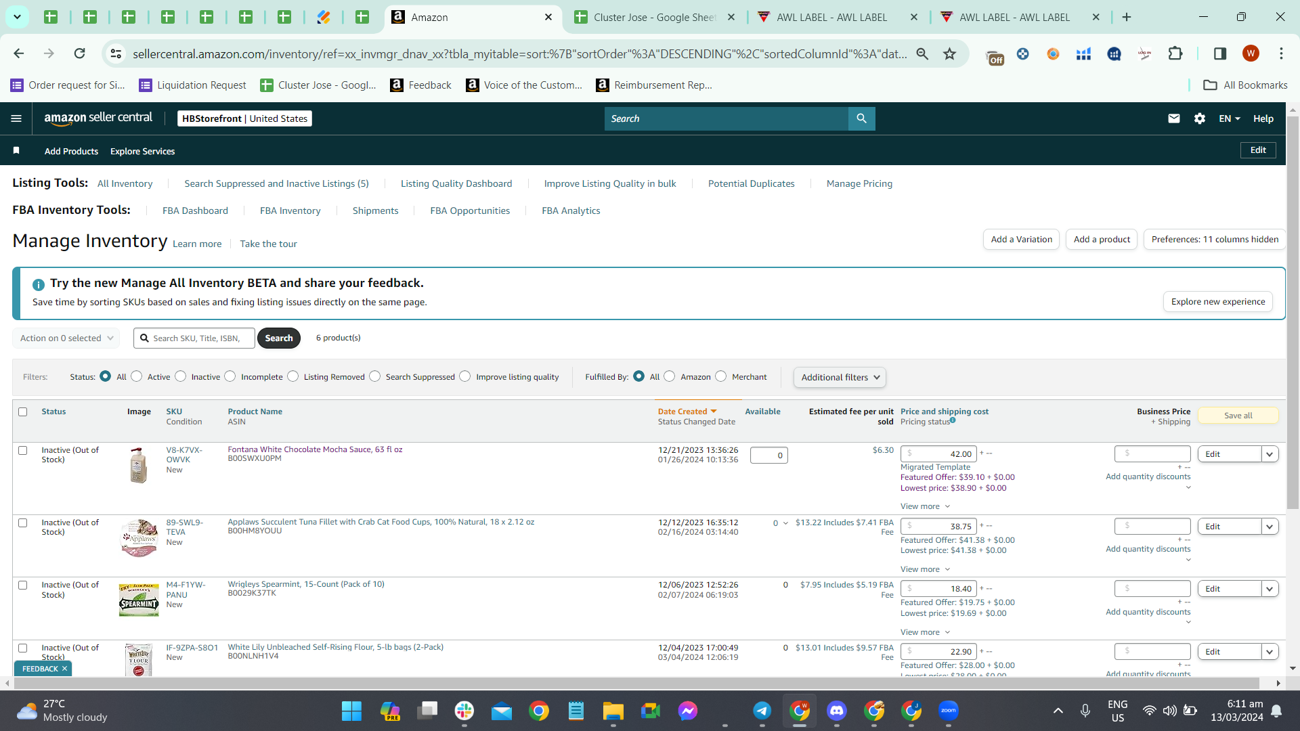Open the Chrome side panel icon
The width and height of the screenshot is (1300, 731).
coord(1220,53)
